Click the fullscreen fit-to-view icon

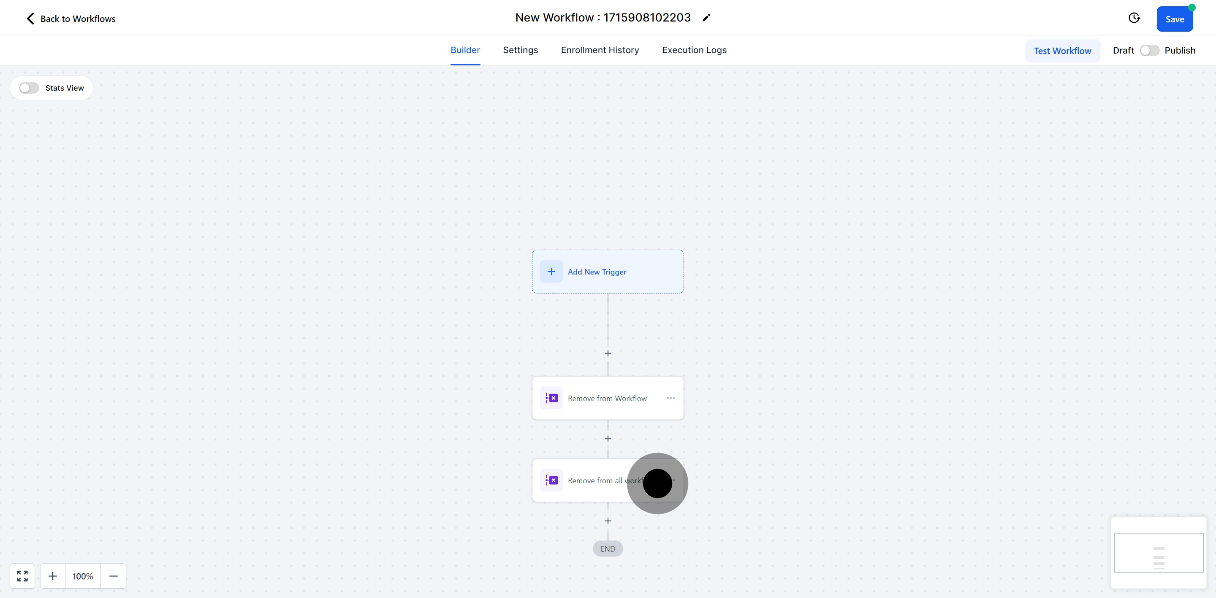pos(22,576)
